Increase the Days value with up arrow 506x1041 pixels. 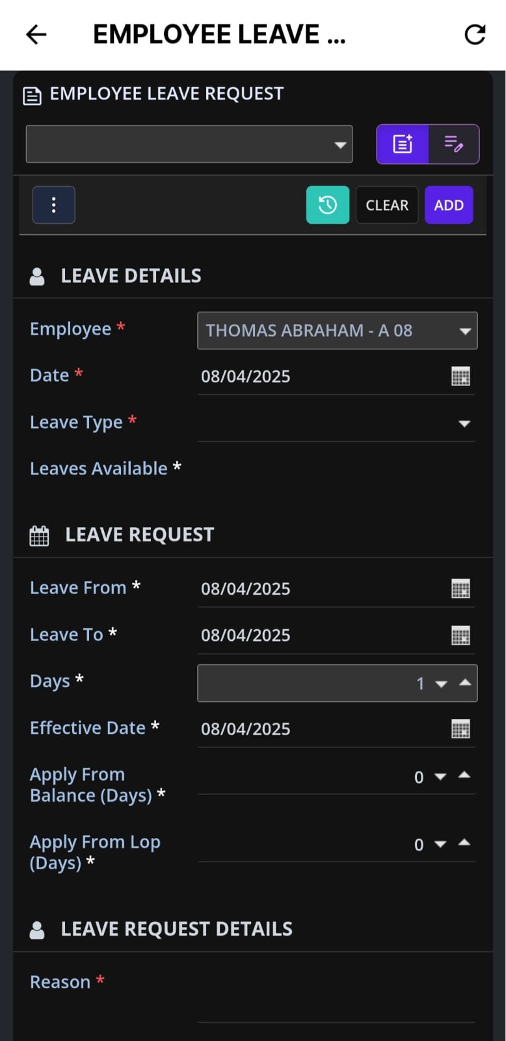pyautogui.click(x=465, y=682)
